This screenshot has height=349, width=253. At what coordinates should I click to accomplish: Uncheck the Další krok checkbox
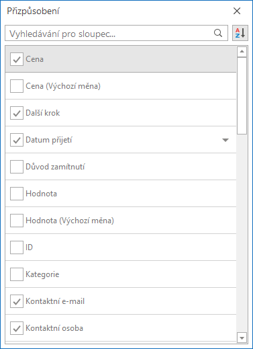tap(17, 113)
